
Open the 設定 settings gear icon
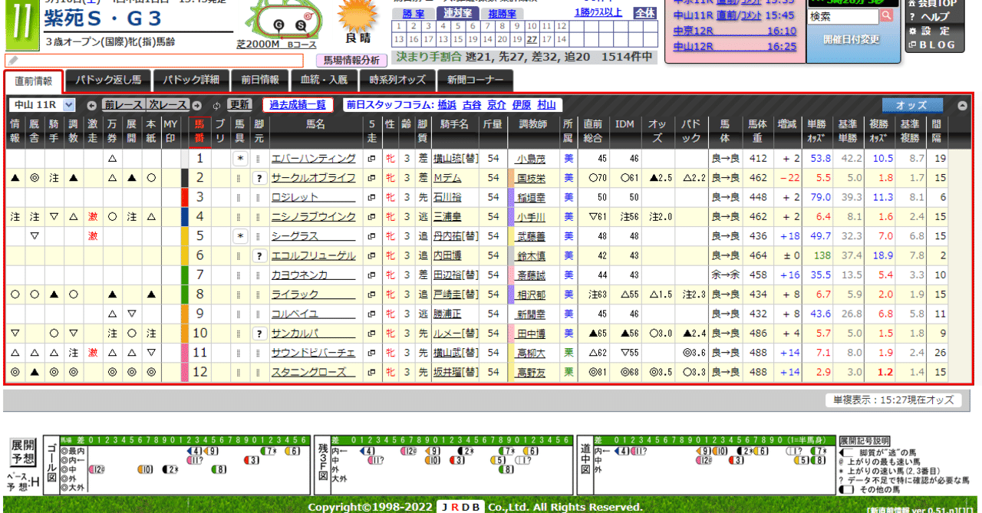[913, 31]
